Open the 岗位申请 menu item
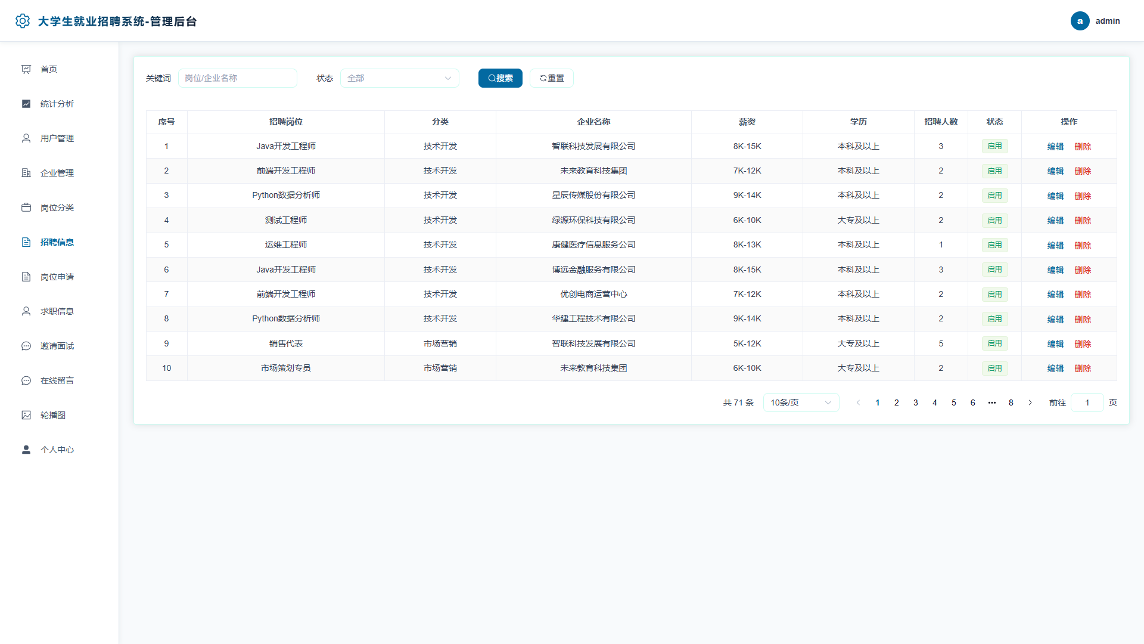 (x=60, y=277)
